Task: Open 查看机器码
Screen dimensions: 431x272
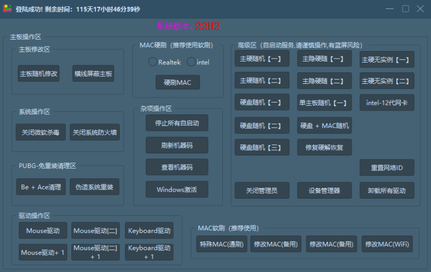Action: click(x=177, y=167)
